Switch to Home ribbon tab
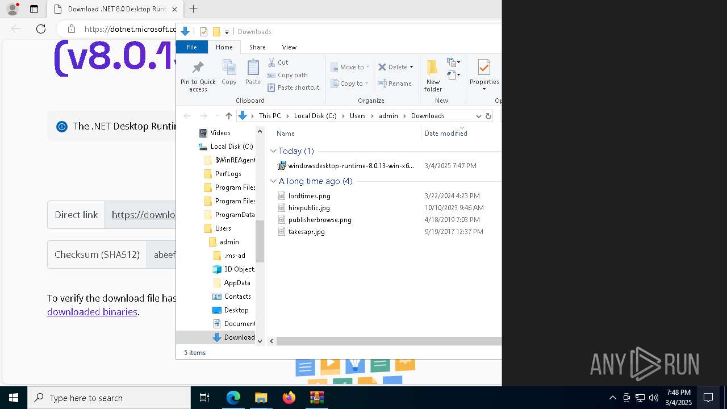This screenshot has height=409, width=727. (x=224, y=47)
